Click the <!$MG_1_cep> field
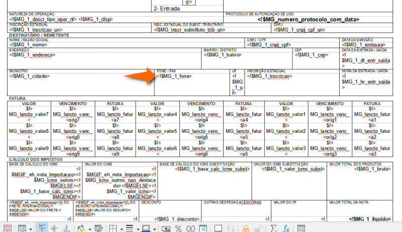The width and height of the screenshot is (402, 232). tap(312, 55)
